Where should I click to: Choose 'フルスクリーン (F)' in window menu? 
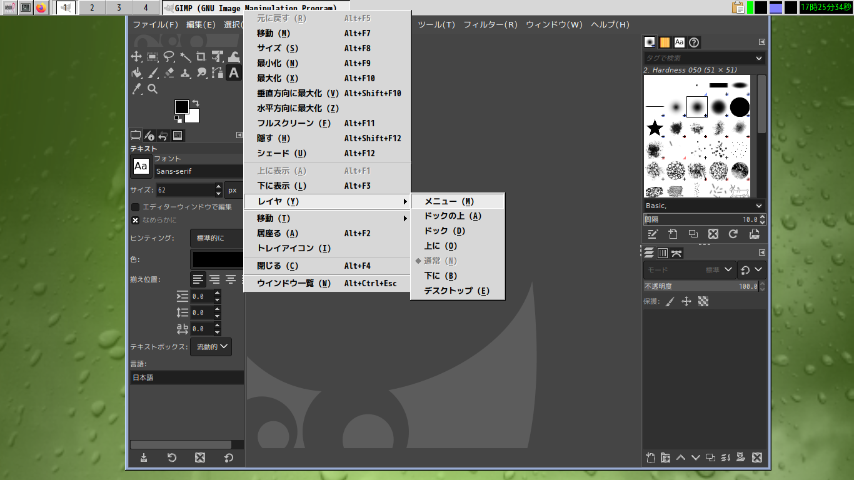327,123
